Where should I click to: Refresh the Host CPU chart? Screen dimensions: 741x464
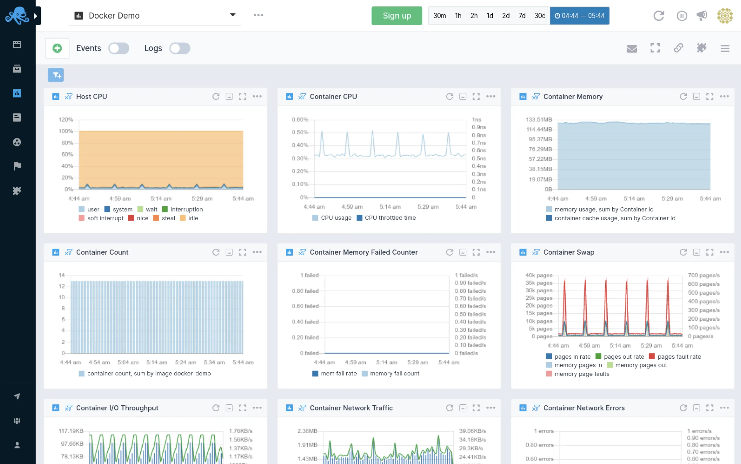(x=216, y=96)
